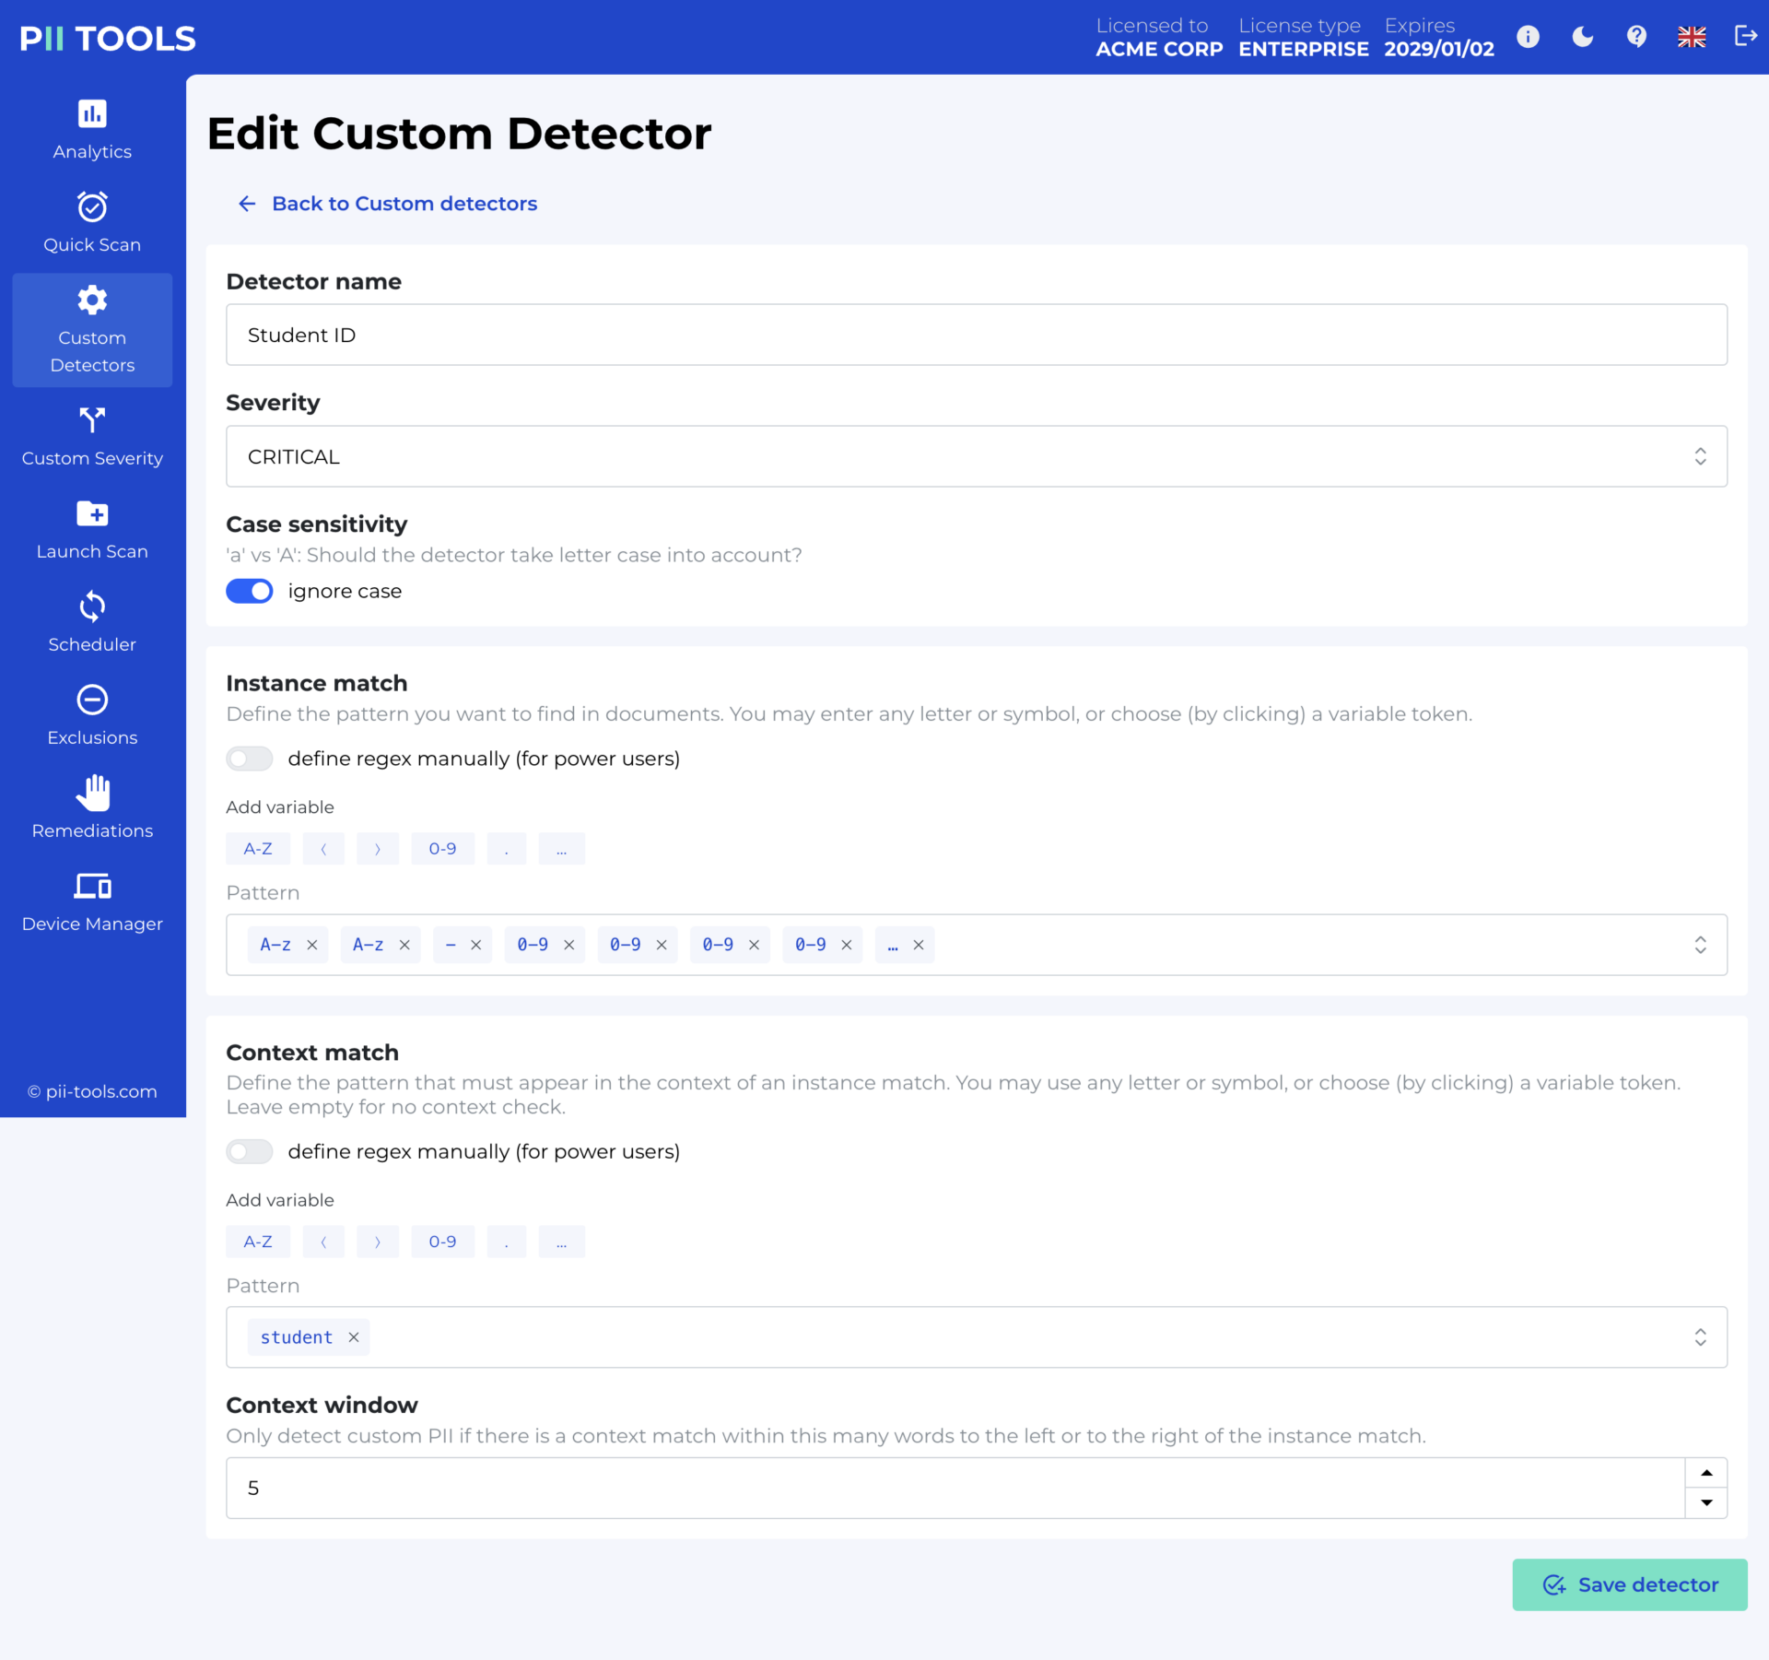Image resolution: width=1769 pixels, height=1660 pixels.
Task: Open the Scheduler sidebar item
Action: [x=92, y=622]
